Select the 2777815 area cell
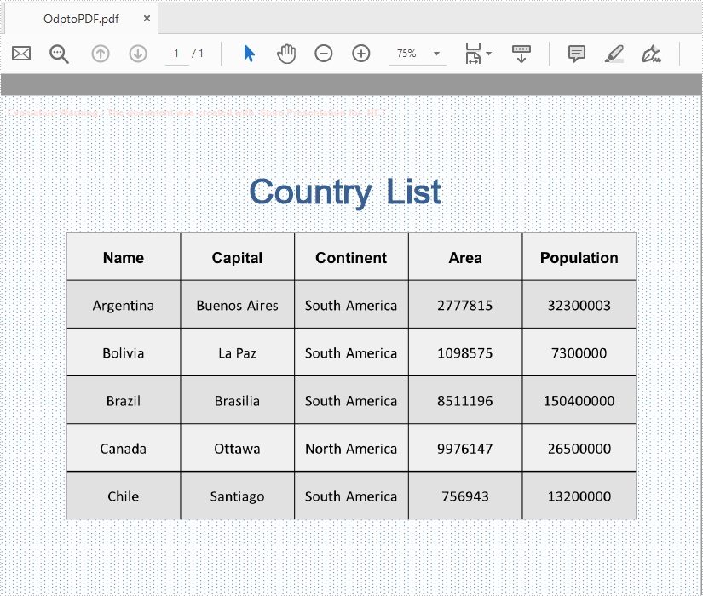 click(x=465, y=305)
